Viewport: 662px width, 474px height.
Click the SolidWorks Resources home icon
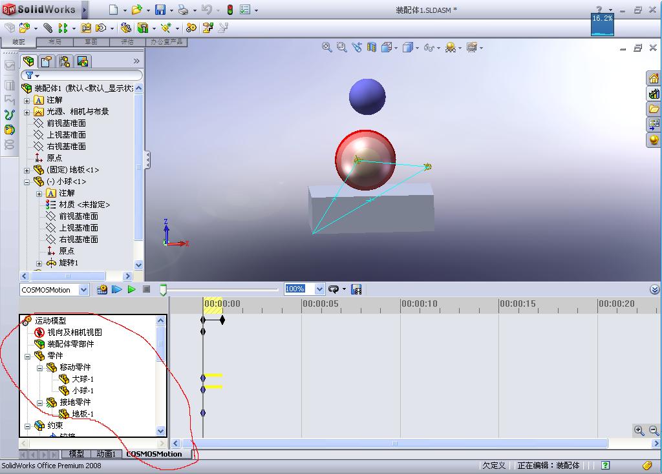click(654, 78)
